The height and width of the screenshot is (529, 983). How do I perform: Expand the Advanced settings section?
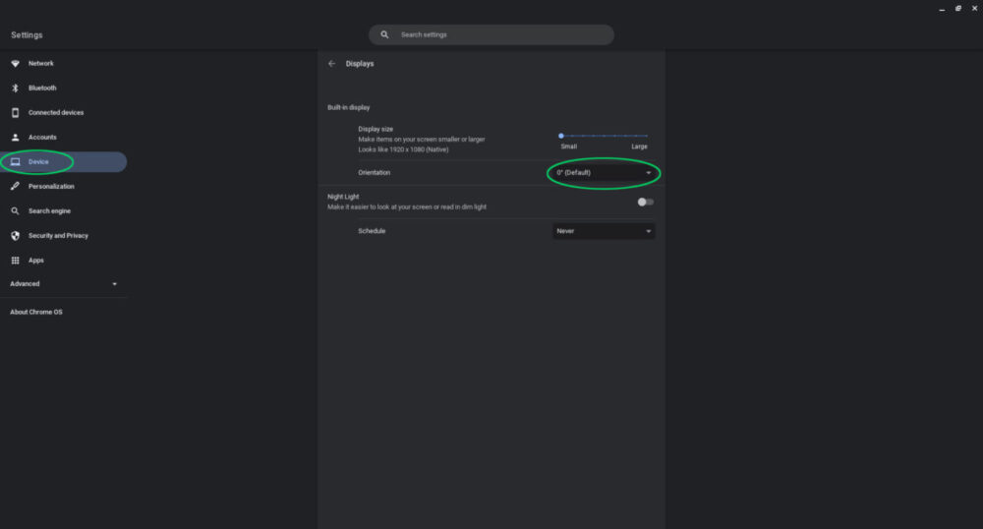63,284
